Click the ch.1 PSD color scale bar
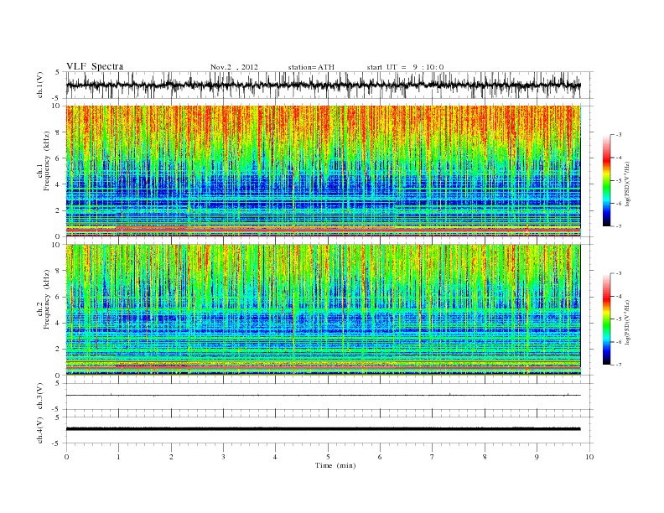This screenshot has height=513, width=664. 606,181
